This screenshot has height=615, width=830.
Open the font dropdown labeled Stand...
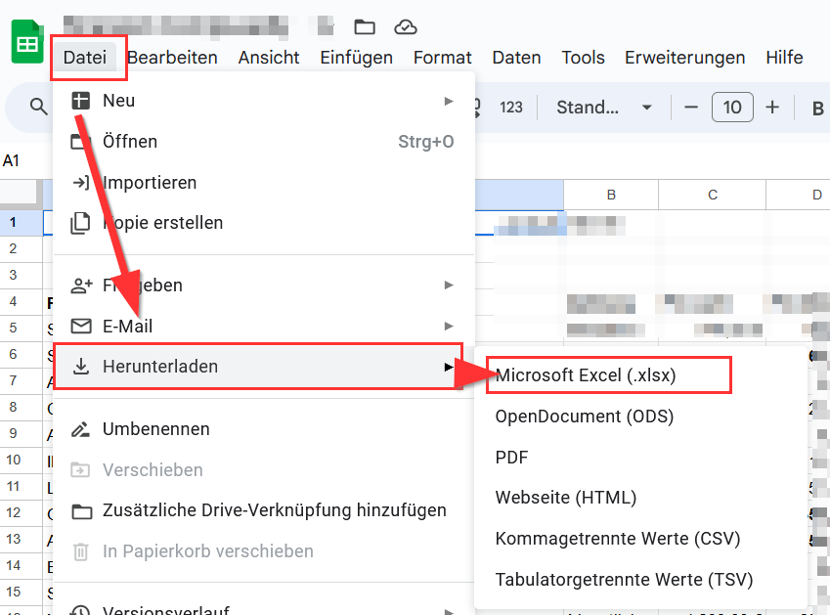pos(603,108)
